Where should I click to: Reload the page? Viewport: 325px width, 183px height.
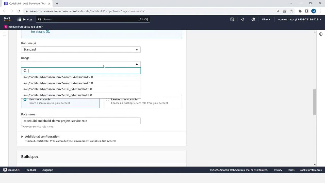(x=18, y=11)
